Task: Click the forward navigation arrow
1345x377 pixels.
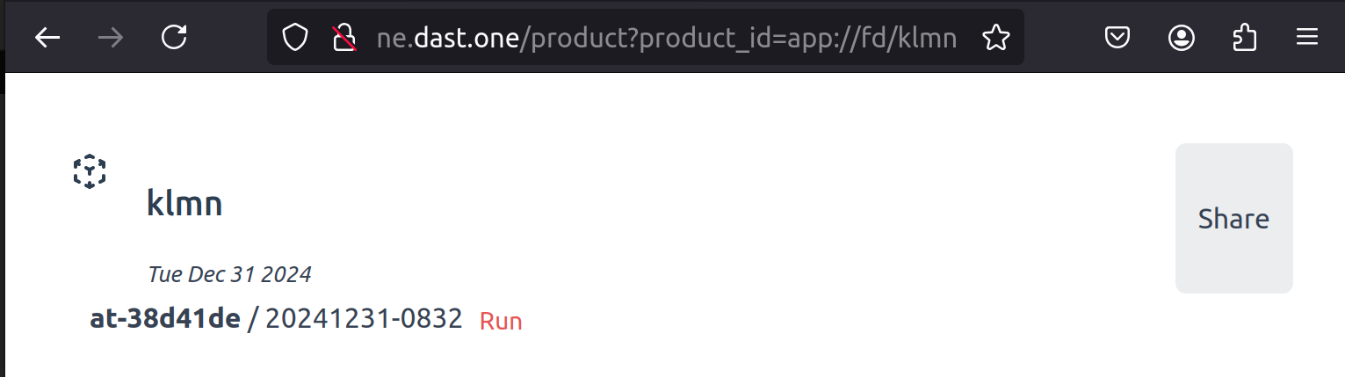Action: [111, 38]
